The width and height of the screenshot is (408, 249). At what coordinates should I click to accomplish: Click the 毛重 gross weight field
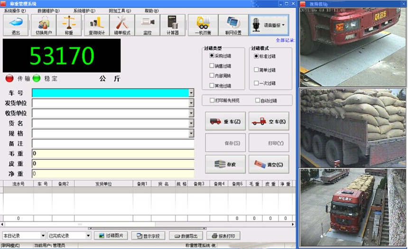coord(113,154)
